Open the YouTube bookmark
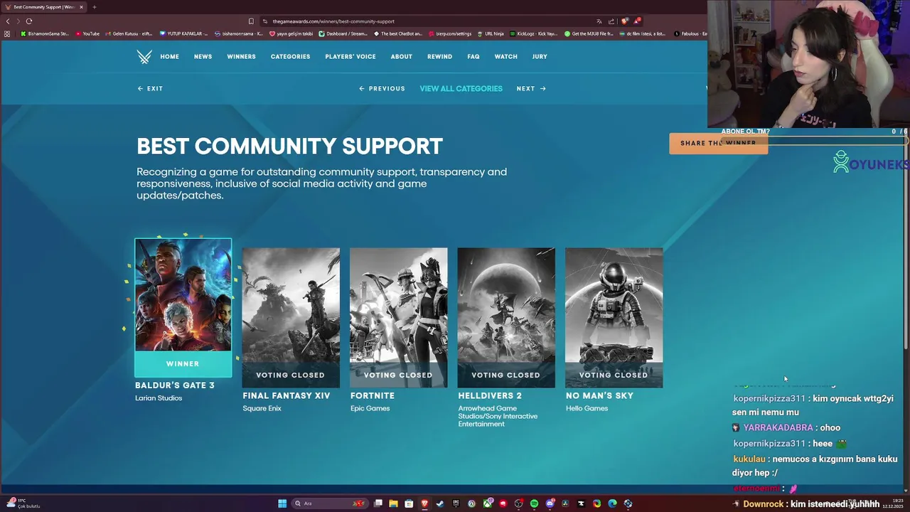Viewport: 910px width, 512px height. pos(87,33)
